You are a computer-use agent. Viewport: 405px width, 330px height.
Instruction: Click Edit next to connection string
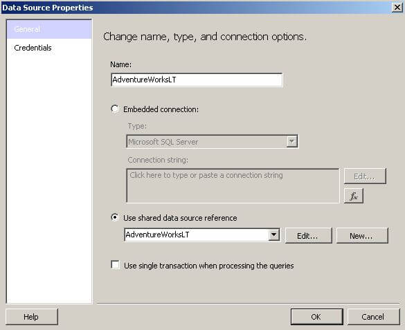coord(365,176)
